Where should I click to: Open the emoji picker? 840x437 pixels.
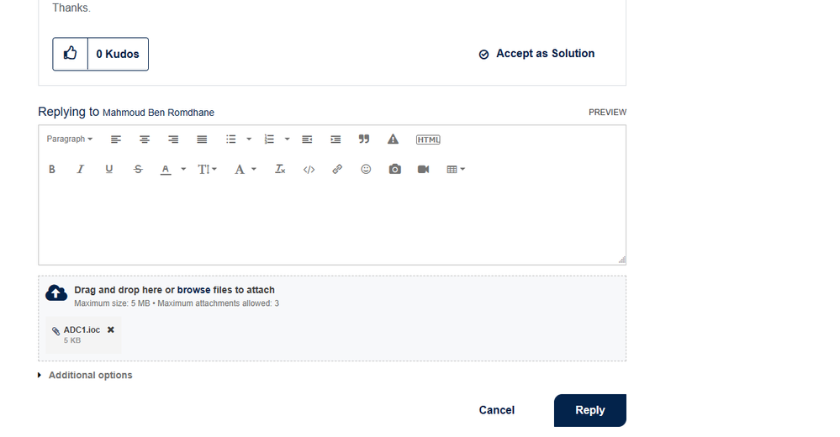tap(366, 170)
